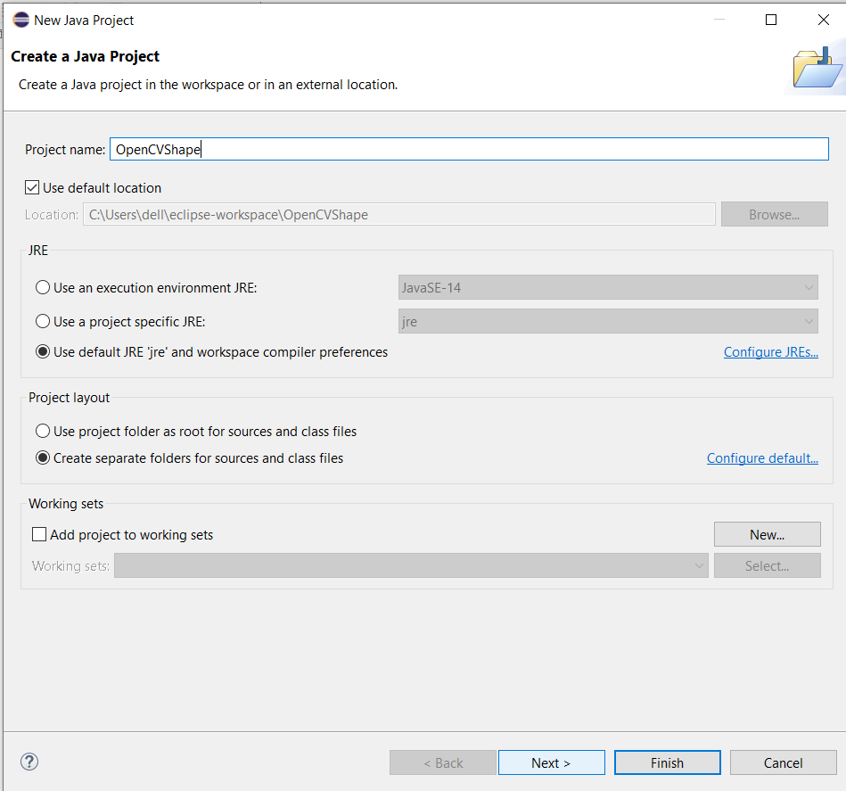Select Create separate folders for sources option

43,458
